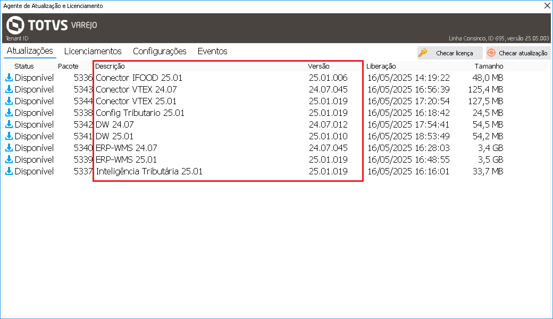
Task: Select the DW 24.07 description
Action: 115,124
